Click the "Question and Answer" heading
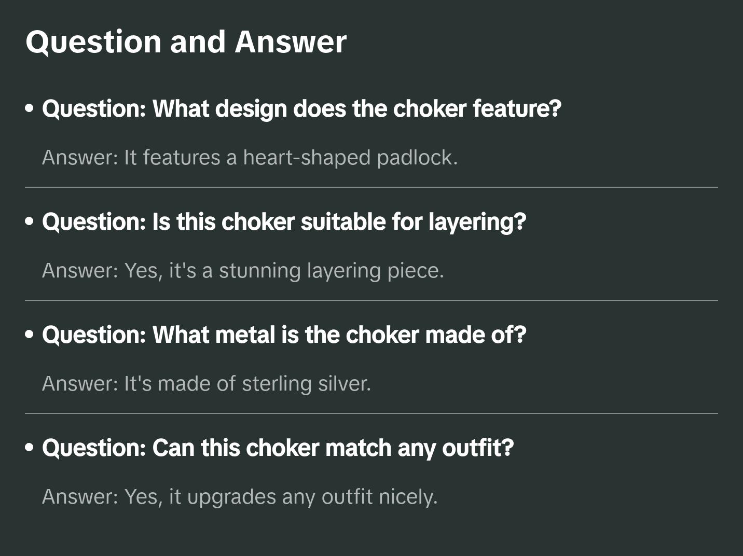Image resolution: width=743 pixels, height=556 pixels. click(x=186, y=41)
